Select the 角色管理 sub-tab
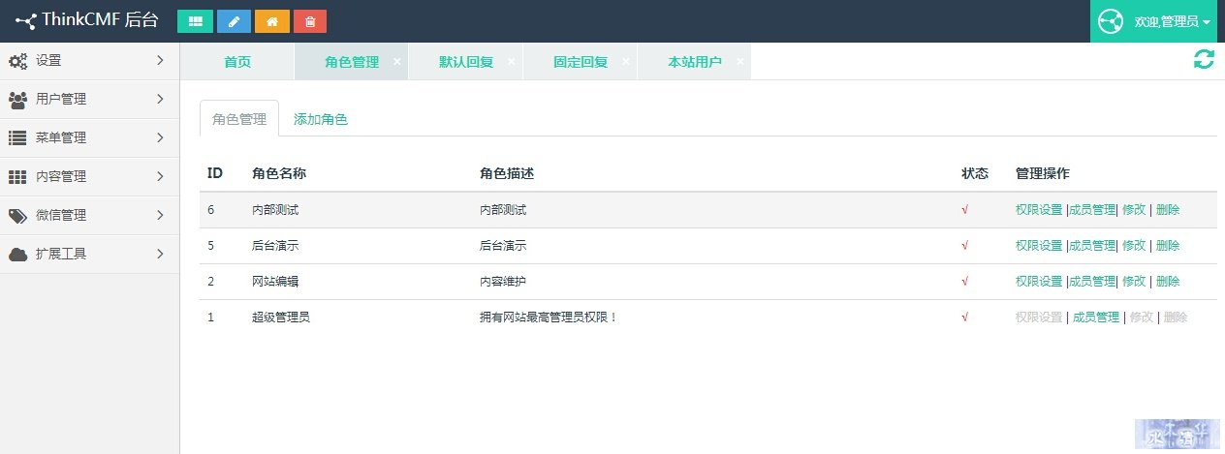 (239, 119)
